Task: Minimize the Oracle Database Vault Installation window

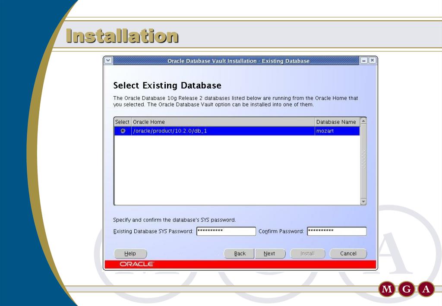Action: click(364, 60)
